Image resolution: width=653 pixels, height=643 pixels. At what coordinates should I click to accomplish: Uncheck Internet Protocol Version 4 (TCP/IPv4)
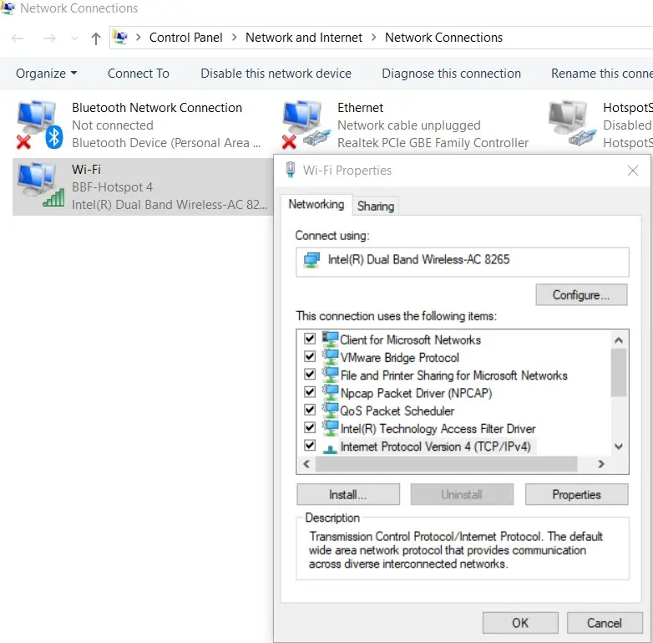[x=310, y=446]
